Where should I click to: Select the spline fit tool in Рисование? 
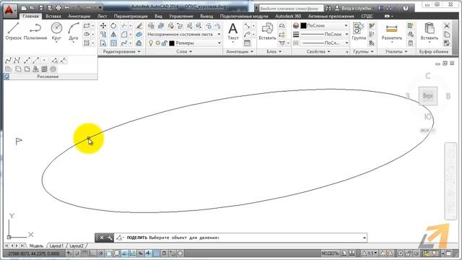tap(8, 61)
